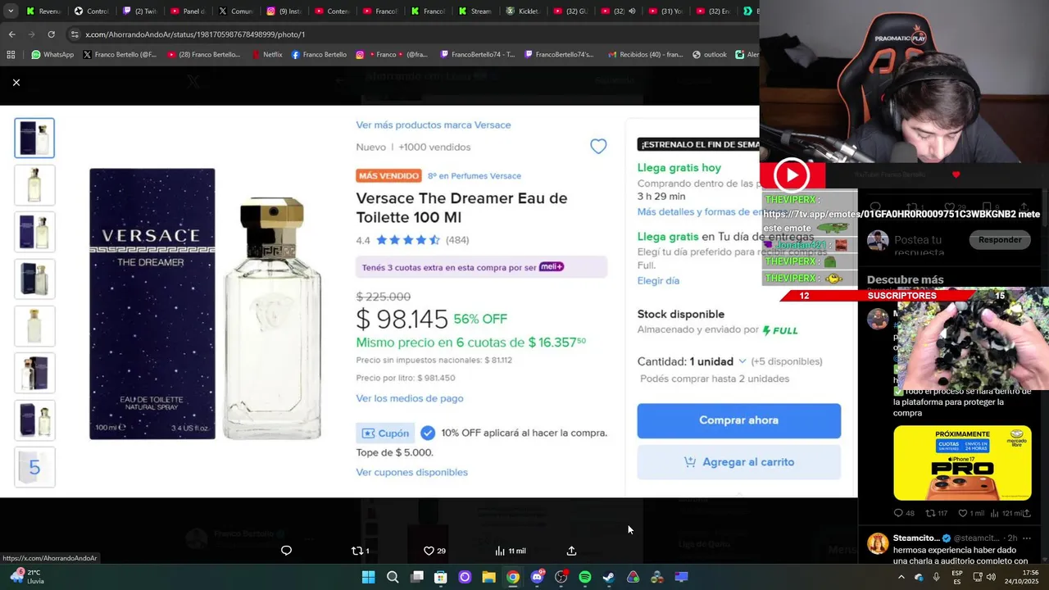Open Microsoft Store from taskbar
Image resolution: width=1049 pixels, height=590 pixels.
click(x=441, y=577)
